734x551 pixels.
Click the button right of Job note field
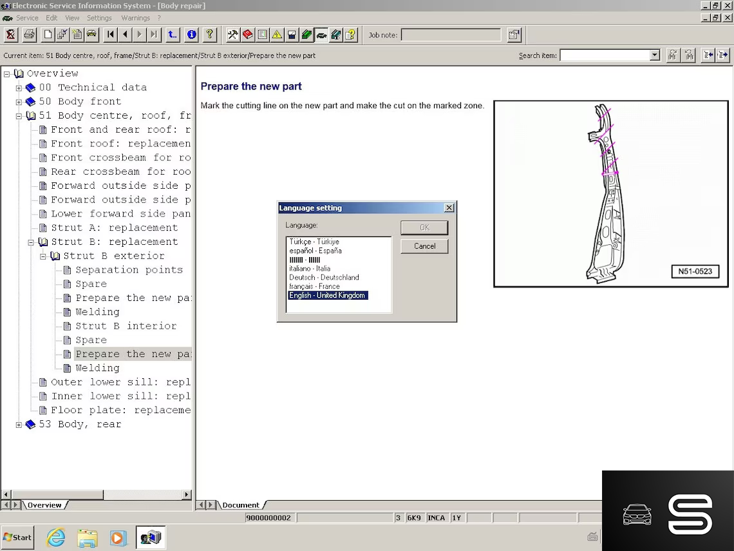pyautogui.click(x=514, y=35)
